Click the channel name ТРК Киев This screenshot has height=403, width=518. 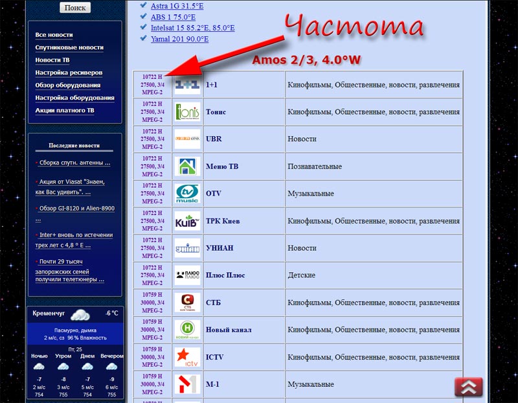pos(223,221)
